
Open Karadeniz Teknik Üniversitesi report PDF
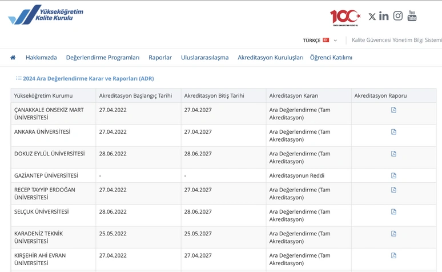pos(393,234)
